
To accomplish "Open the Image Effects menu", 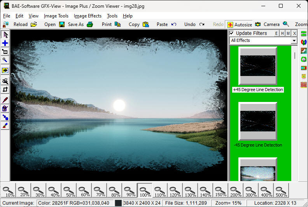I will pyautogui.click(x=87, y=16).
